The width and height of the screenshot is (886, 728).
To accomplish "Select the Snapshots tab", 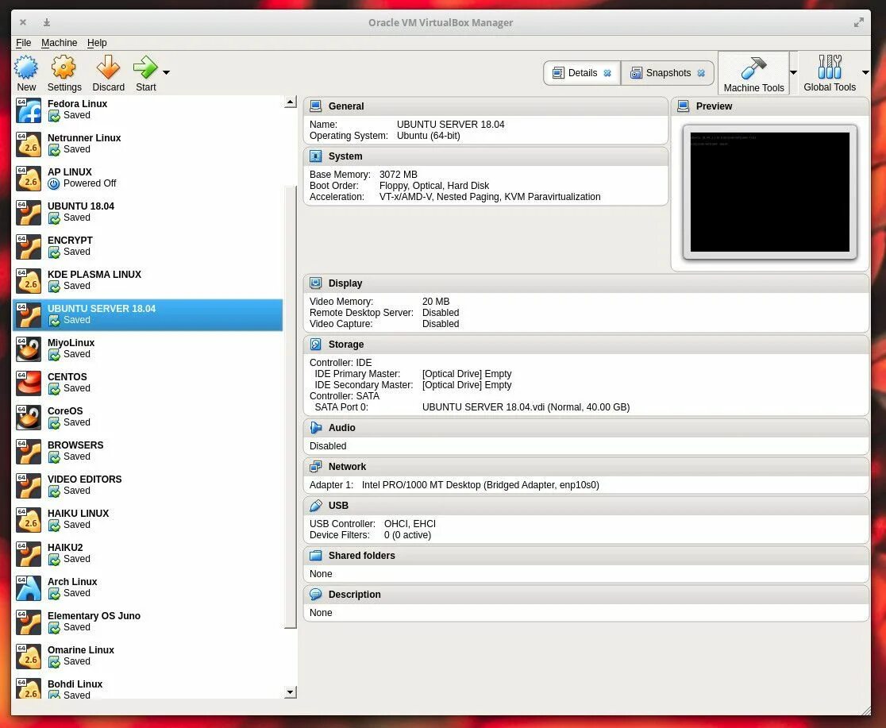I will click(x=668, y=73).
